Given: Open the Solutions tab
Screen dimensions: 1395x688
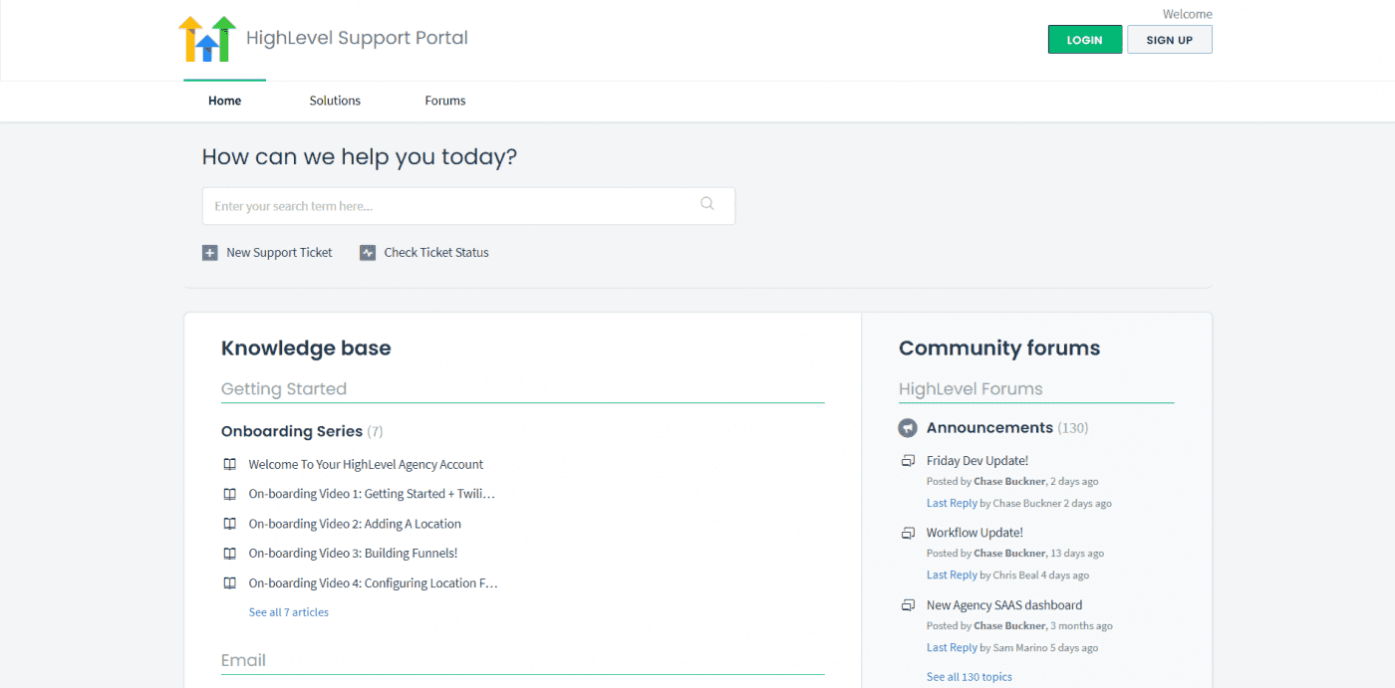Looking at the screenshot, I should click(335, 101).
